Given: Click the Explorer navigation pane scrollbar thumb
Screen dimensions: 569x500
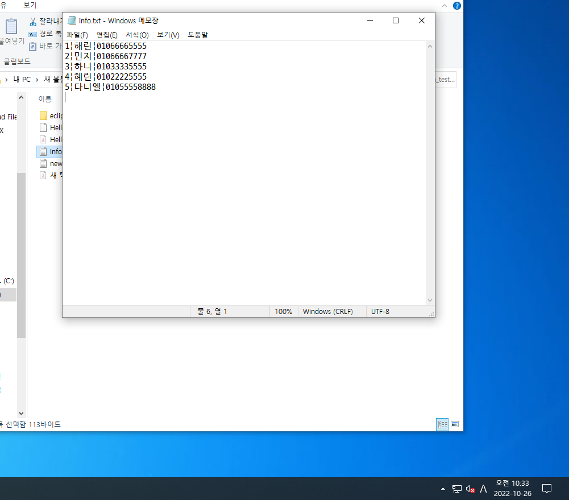Looking at the screenshot, I should (x=22, y=255).
